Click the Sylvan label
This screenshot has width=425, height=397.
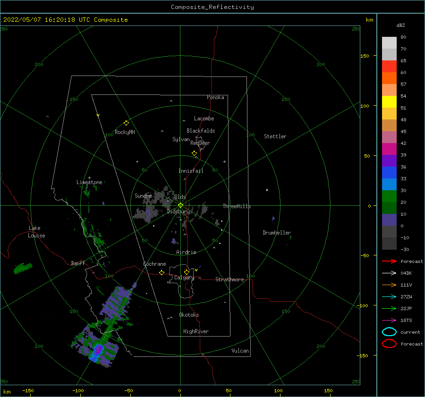(x=181, y=139)
